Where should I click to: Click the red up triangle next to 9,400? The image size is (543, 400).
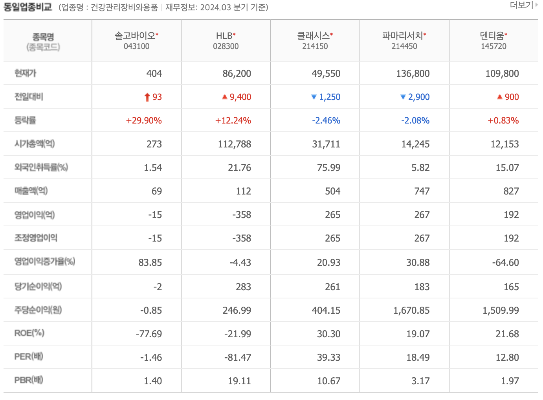(x=225, y=97)
